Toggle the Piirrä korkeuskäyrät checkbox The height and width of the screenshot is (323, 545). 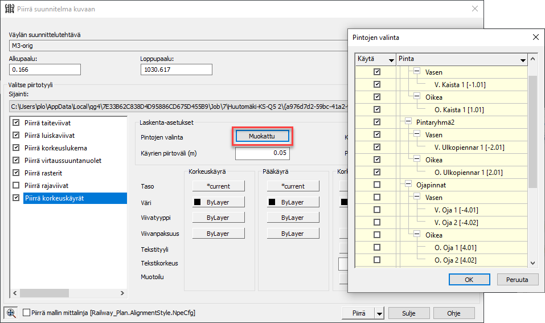coord(16,198)
